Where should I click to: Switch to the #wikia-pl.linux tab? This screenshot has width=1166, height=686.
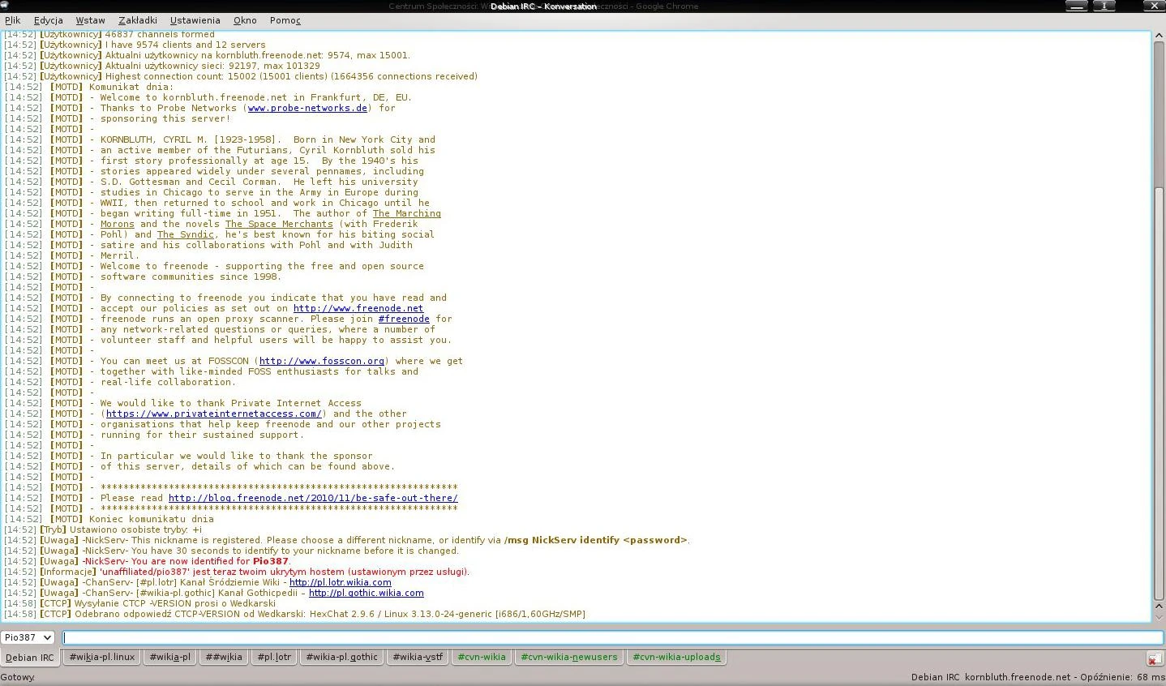click(102, 657)
